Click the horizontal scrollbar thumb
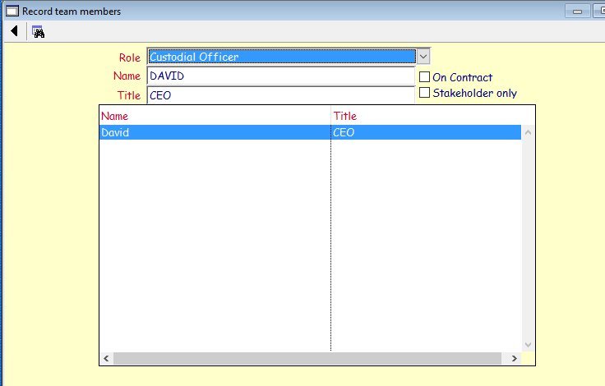This screenshot has height=386, width=605. coord(306,359)
